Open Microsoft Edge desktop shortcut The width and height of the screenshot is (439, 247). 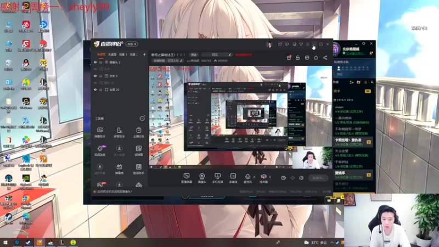(x=26, y=221)
